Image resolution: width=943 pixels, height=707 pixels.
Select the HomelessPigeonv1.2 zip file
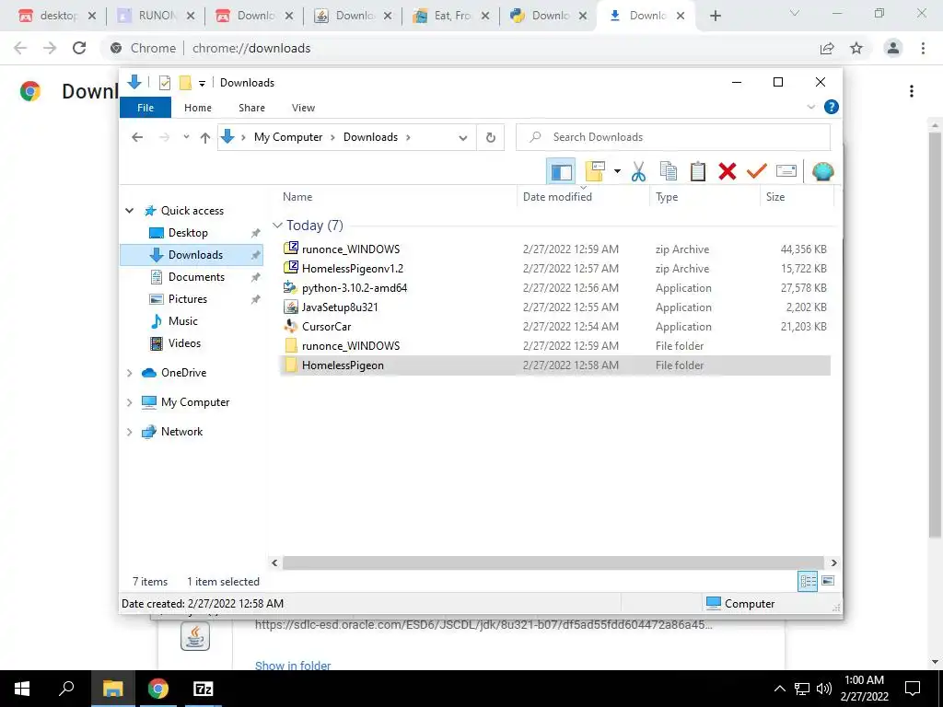(x=353, y=269)
